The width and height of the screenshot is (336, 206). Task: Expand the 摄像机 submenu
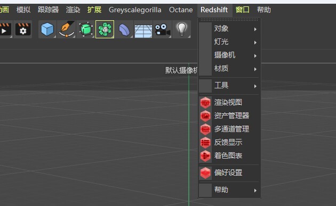(229, 55)
